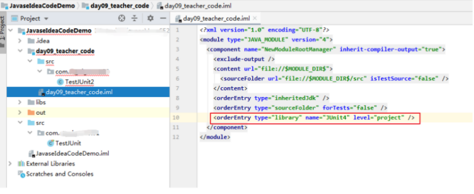
Task: Click the orderEntry type="inheritedJdk" line
Action: (271, 98)
